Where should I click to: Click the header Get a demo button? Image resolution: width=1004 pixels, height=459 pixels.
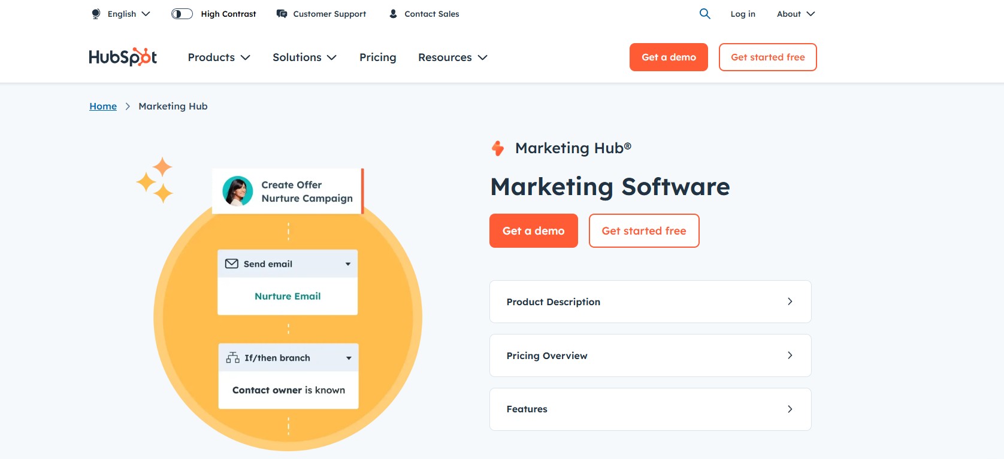(669, 57)
